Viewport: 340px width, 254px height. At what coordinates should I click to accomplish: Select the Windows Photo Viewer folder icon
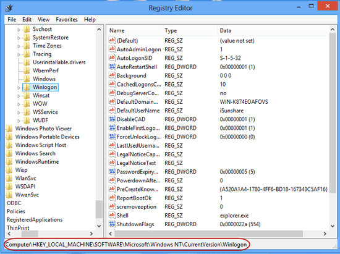pyautogui.click(x=9, y=129)
